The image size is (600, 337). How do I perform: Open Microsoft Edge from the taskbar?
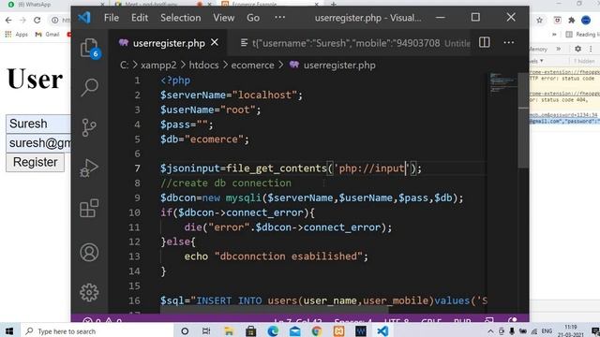[x=273, y=330]
